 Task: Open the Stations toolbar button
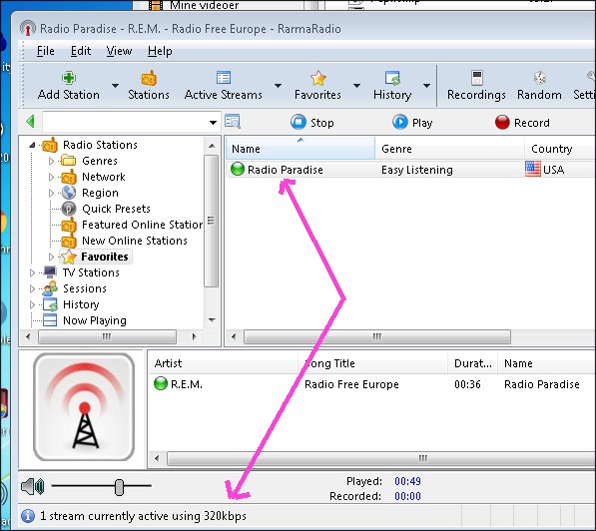(x=148, y=86)
